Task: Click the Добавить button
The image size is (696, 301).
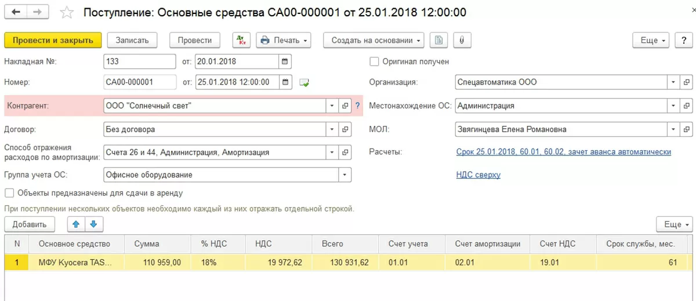Action: click(30, 224)
